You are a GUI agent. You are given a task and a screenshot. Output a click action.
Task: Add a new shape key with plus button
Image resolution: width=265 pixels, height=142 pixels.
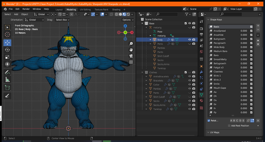[258, 26]
